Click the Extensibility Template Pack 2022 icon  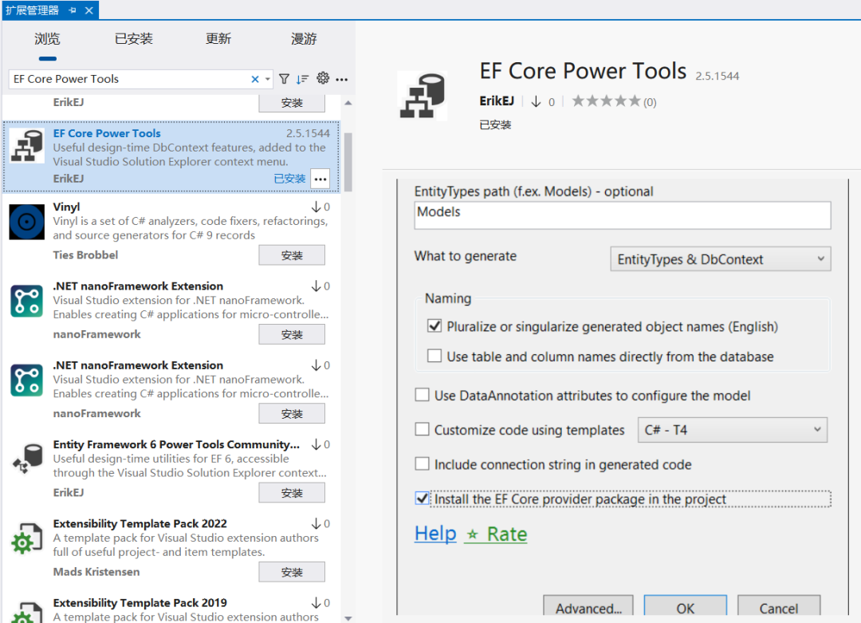click(26, 538)
